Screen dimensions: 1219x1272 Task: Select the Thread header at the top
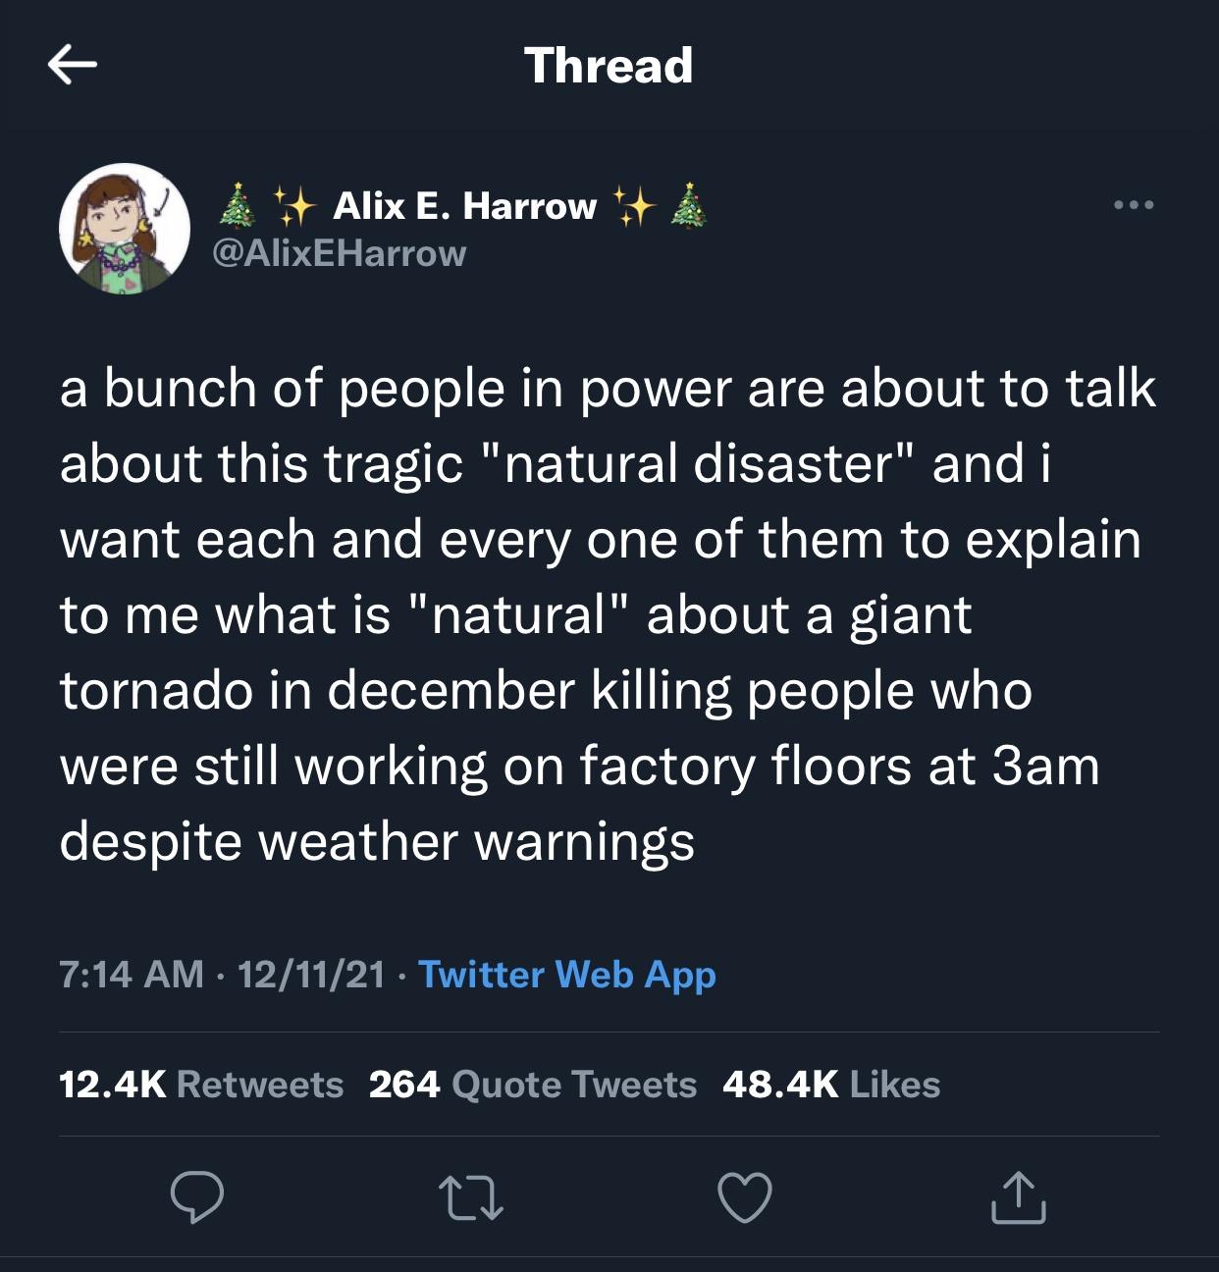[x=609, y=66]
